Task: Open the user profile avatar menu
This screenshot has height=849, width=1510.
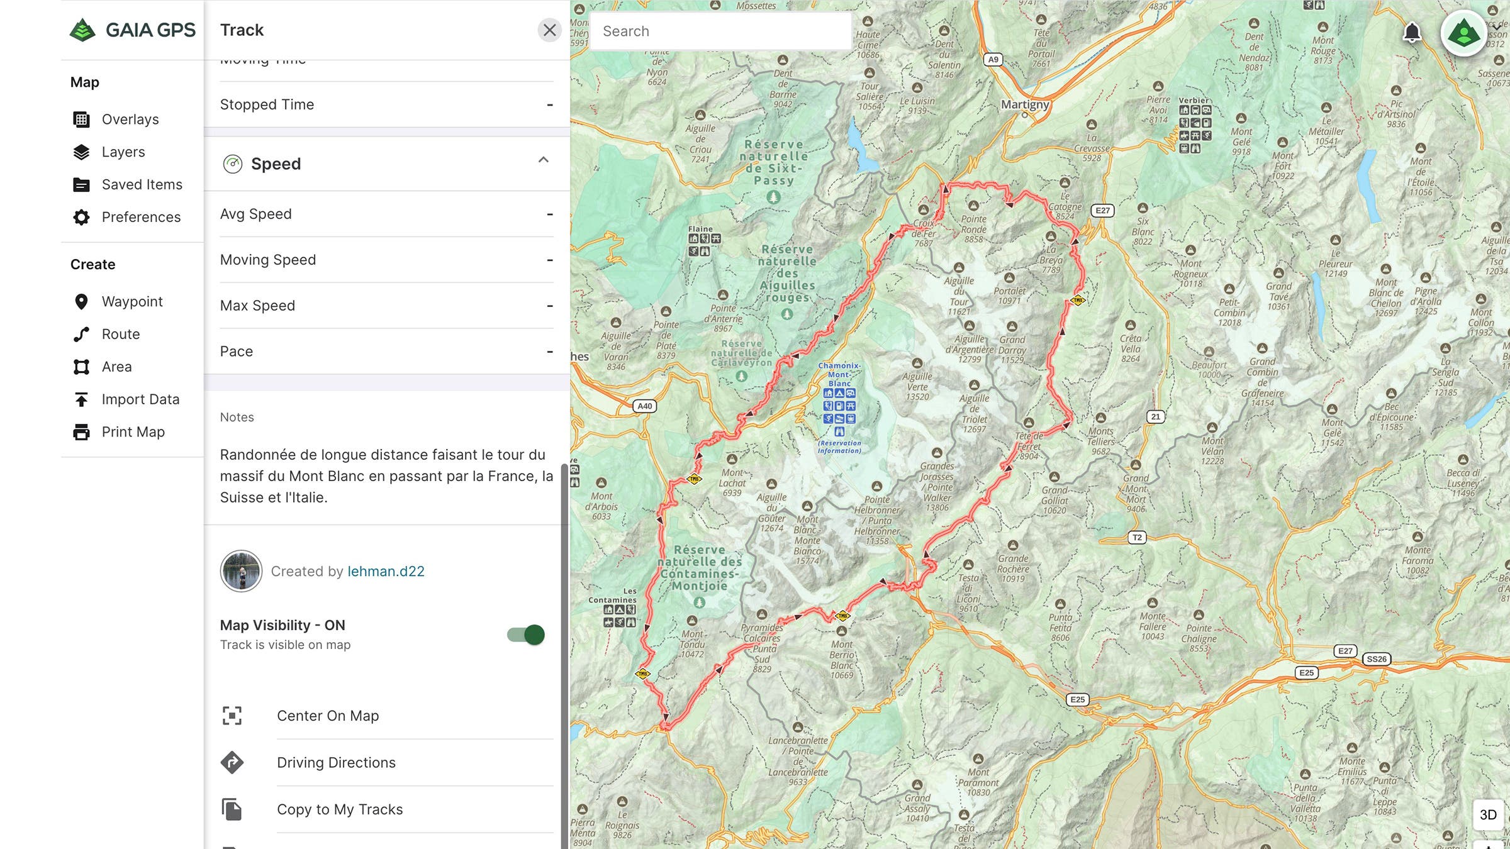Action: 1465,33
